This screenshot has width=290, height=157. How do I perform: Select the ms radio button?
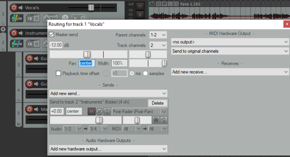pyautogui.click(x=132, y=73)
